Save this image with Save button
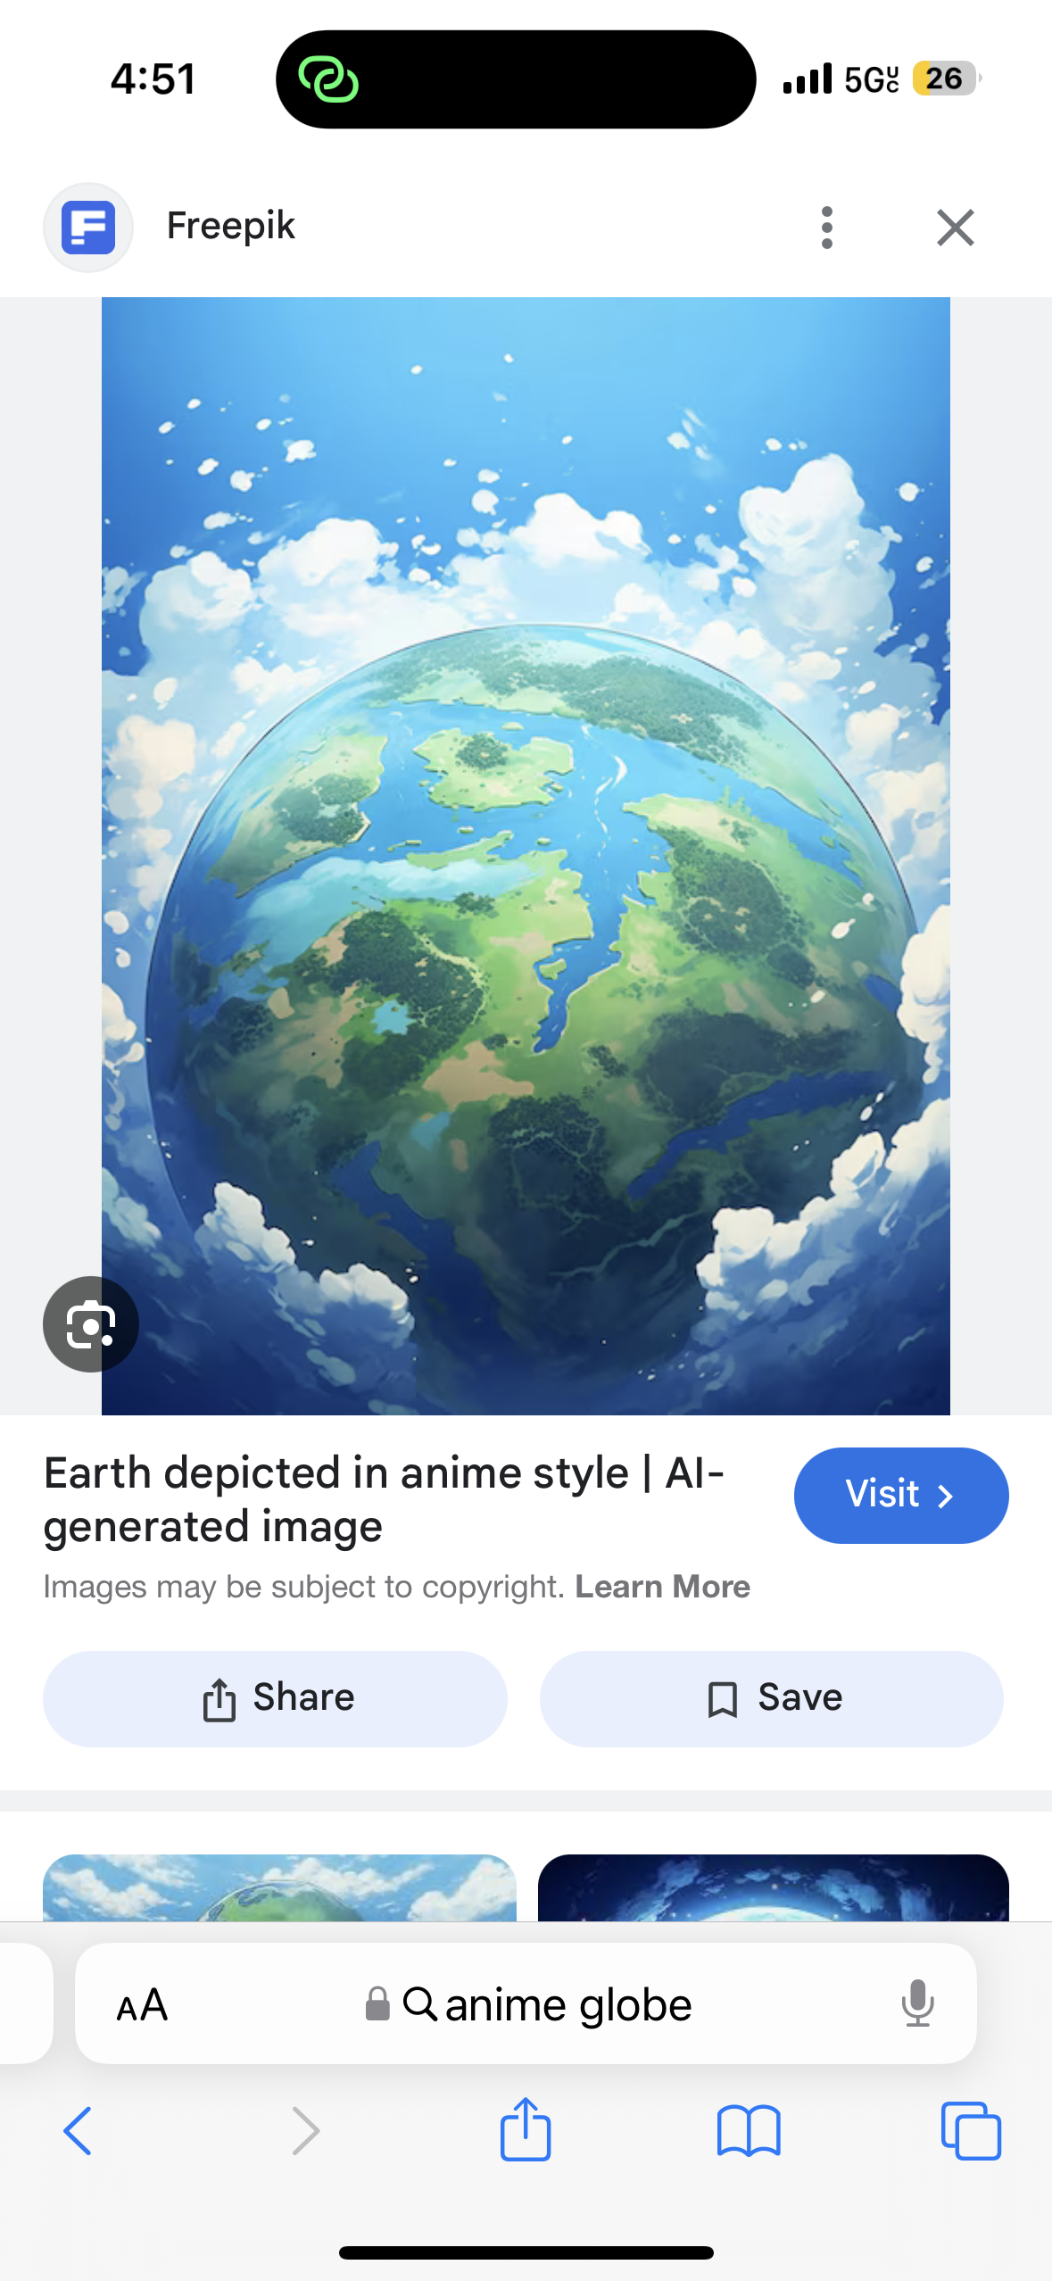 pos(772,1698)
